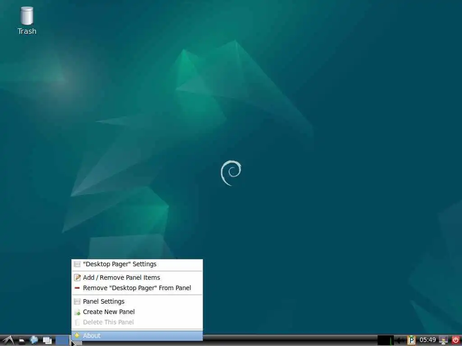Open Panel Settings from context menu

[x=137, y=301]
